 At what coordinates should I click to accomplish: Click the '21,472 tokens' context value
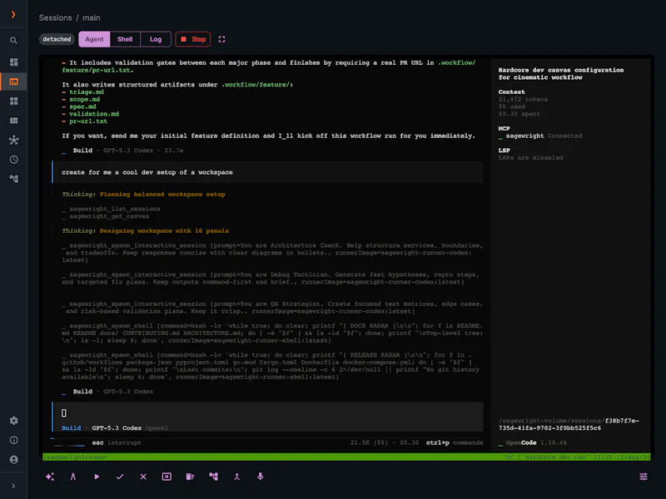click(523, 99)
